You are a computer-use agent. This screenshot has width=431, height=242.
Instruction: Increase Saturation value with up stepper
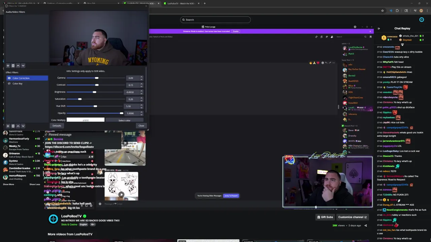pyautogui.click(x=141, y=98)
